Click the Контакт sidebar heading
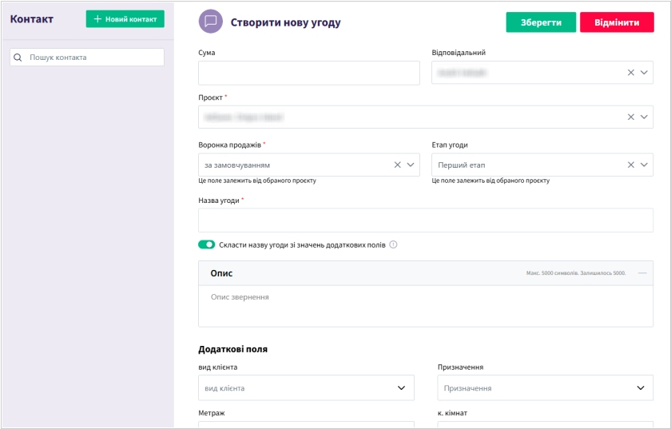 pos(32,19)
